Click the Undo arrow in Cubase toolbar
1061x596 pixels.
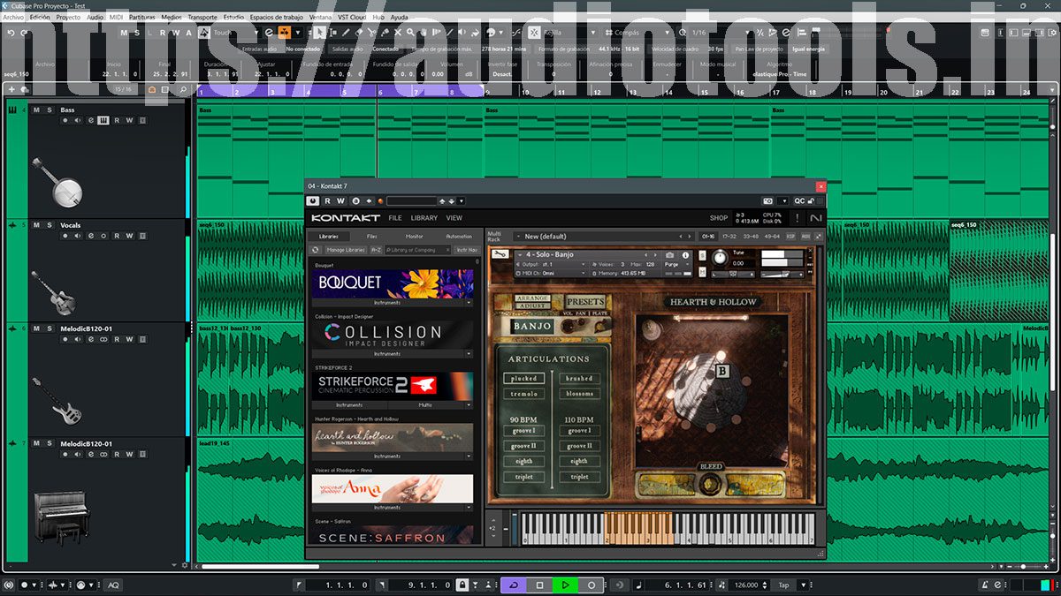pos(11,33)
